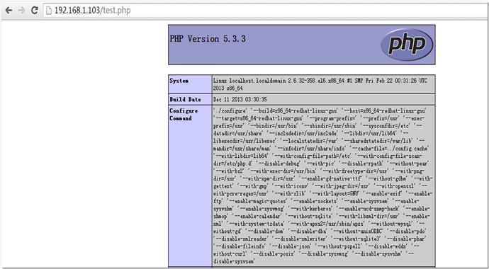Select the Dec 11 2013 03:30:35 value
The height and width of the screenshot is (269, 489).
point(240,100)
